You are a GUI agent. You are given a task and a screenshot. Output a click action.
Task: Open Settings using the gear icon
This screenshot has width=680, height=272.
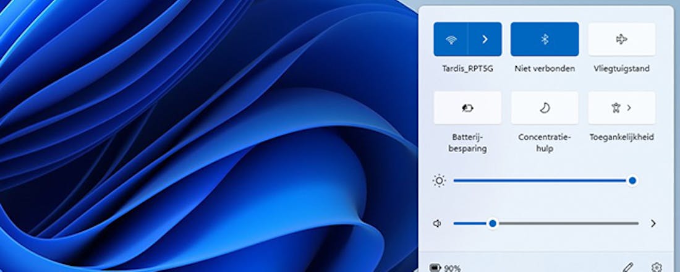657,267
